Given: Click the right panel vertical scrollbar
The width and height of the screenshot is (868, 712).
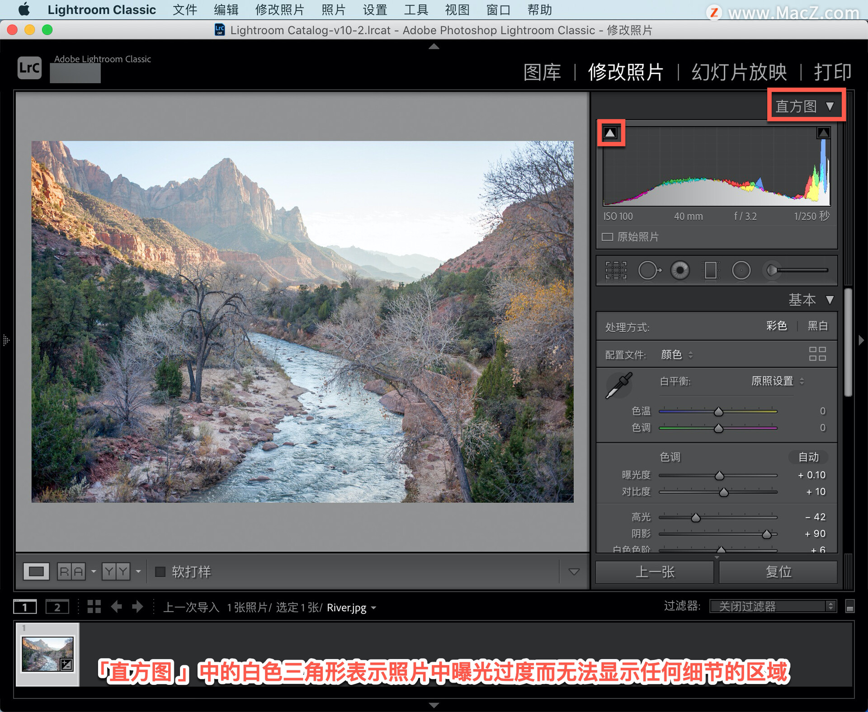Looking at the screenshot, I should coord(849,343).
